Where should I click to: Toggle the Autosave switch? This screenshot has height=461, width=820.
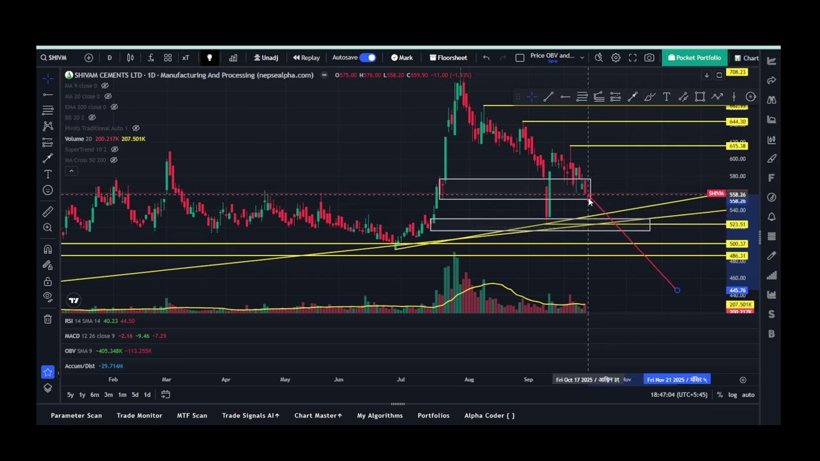[368, 58]
